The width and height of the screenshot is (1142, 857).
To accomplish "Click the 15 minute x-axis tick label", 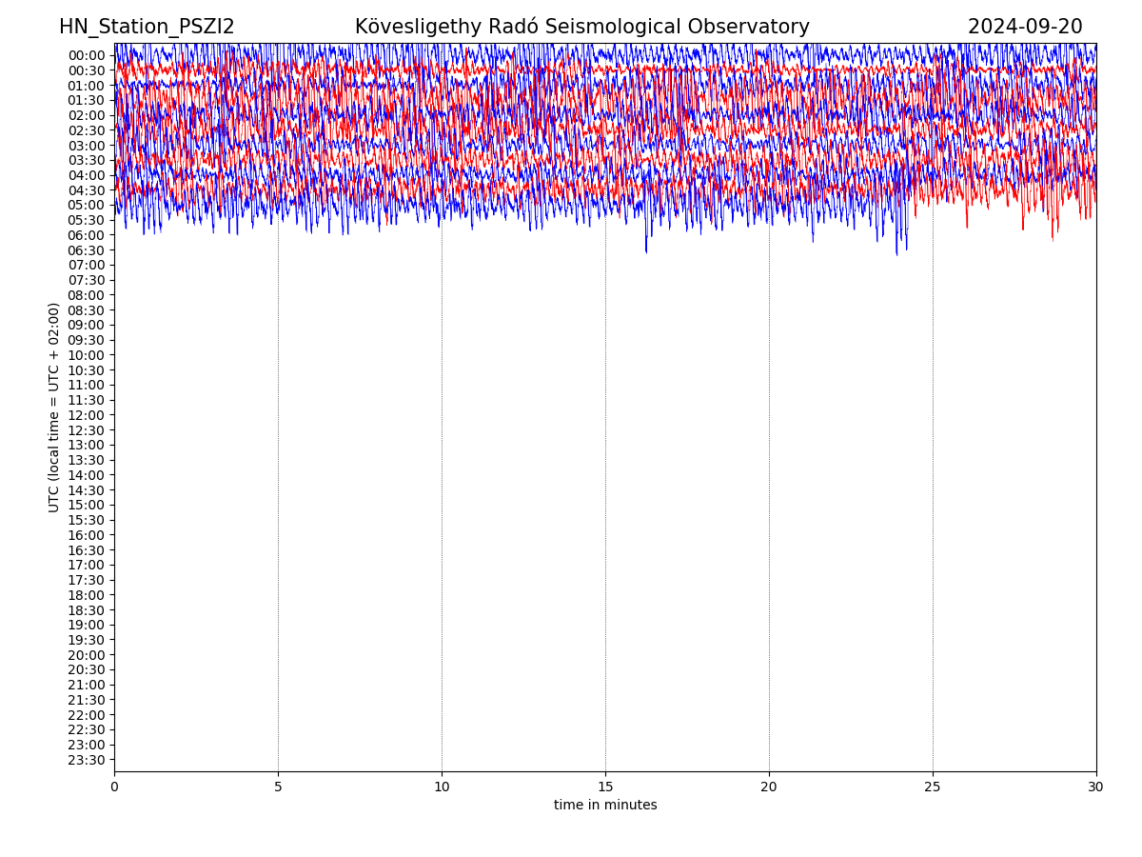I will pyautogui.click(x=605, y=787).
